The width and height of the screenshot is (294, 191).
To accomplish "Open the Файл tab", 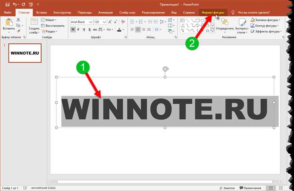I will click(x=8, y=13).
